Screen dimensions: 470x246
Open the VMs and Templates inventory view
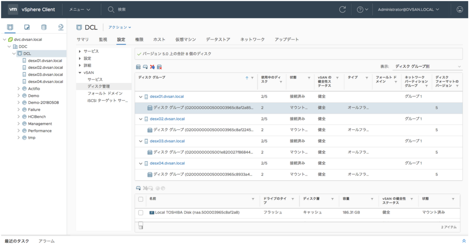[27, 27]
